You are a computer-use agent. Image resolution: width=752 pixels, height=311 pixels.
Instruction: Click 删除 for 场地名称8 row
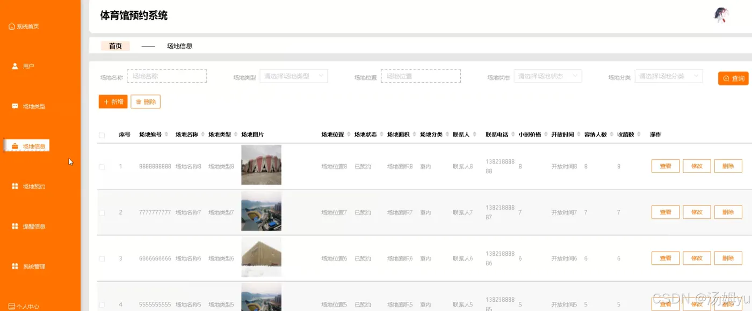[x=728, y=166]
